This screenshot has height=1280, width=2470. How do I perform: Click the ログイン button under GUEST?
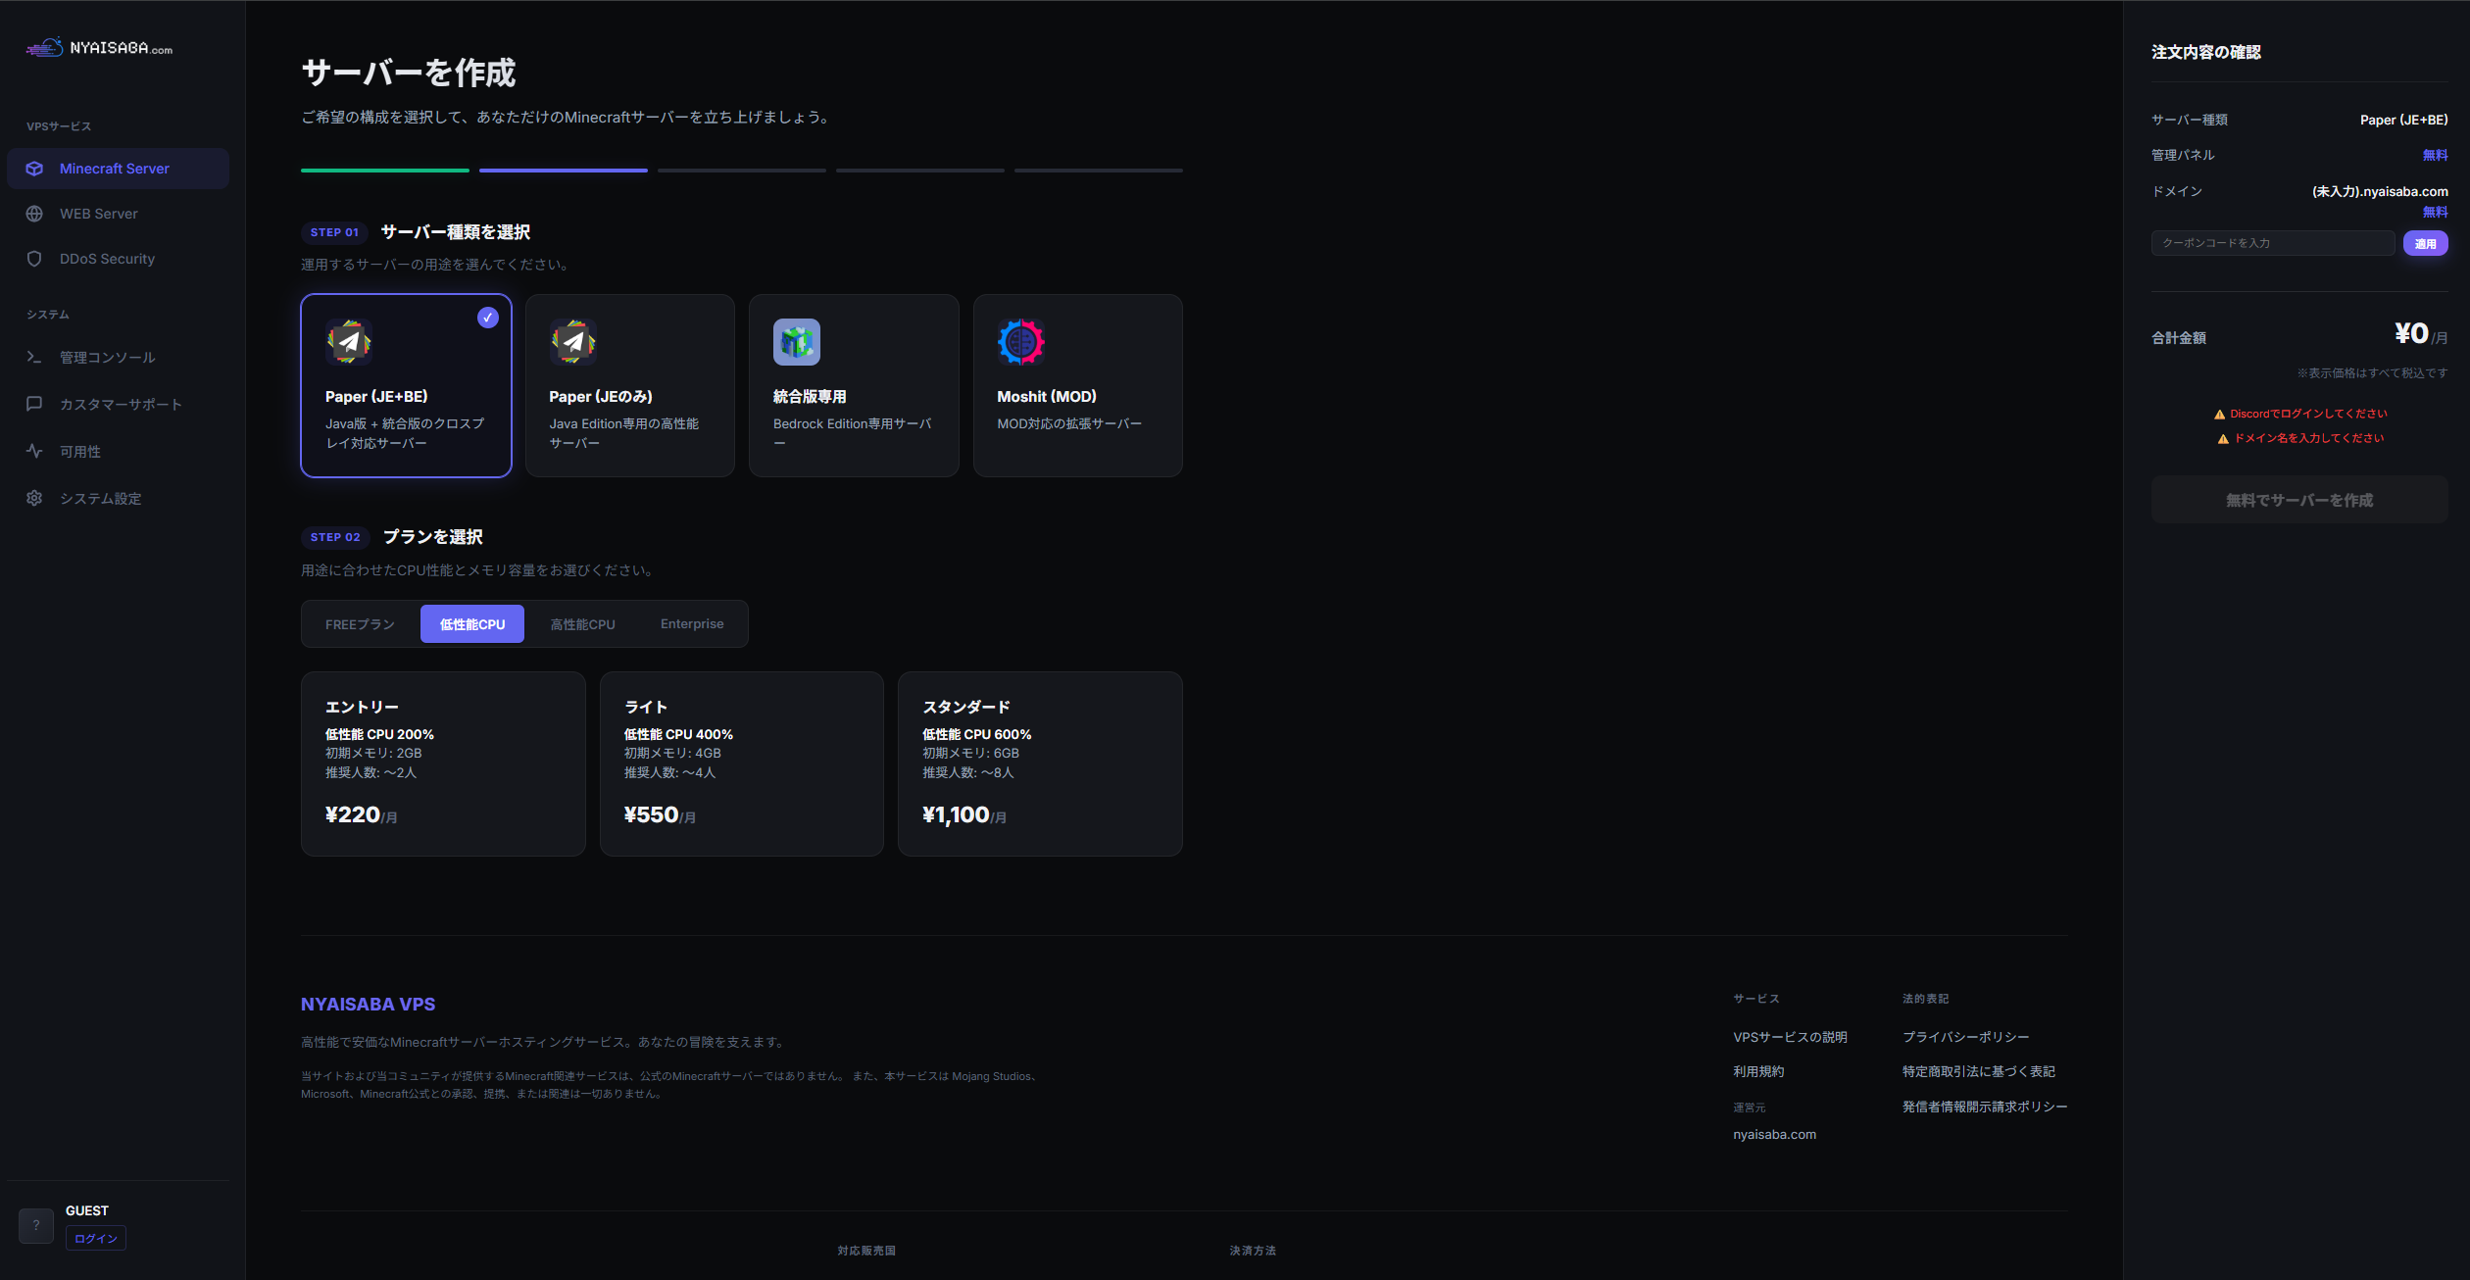tap(96, 1239)
